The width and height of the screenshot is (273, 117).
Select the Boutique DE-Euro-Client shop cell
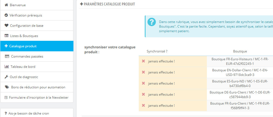coord(240,95)
